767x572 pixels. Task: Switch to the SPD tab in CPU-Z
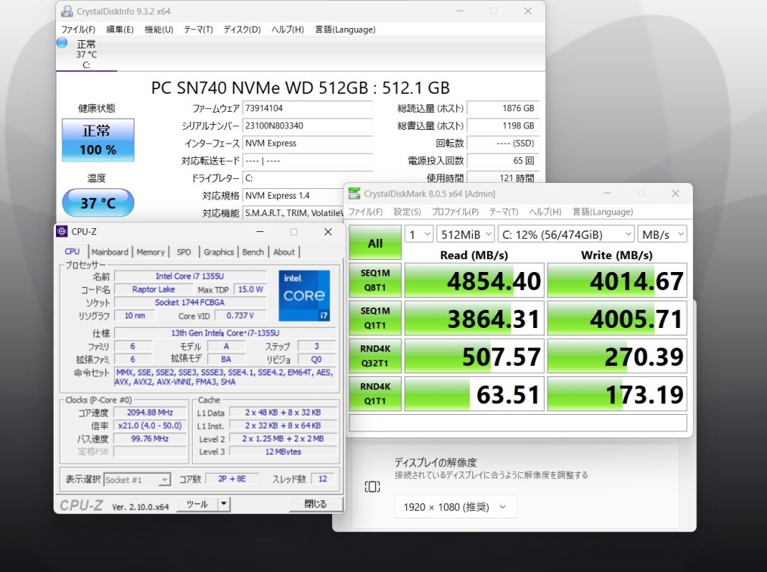coord(184,252)
